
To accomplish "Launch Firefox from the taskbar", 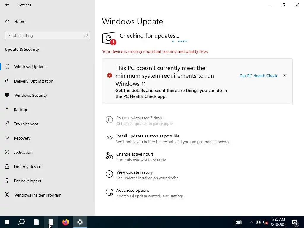I will click(x=66, y=222).
